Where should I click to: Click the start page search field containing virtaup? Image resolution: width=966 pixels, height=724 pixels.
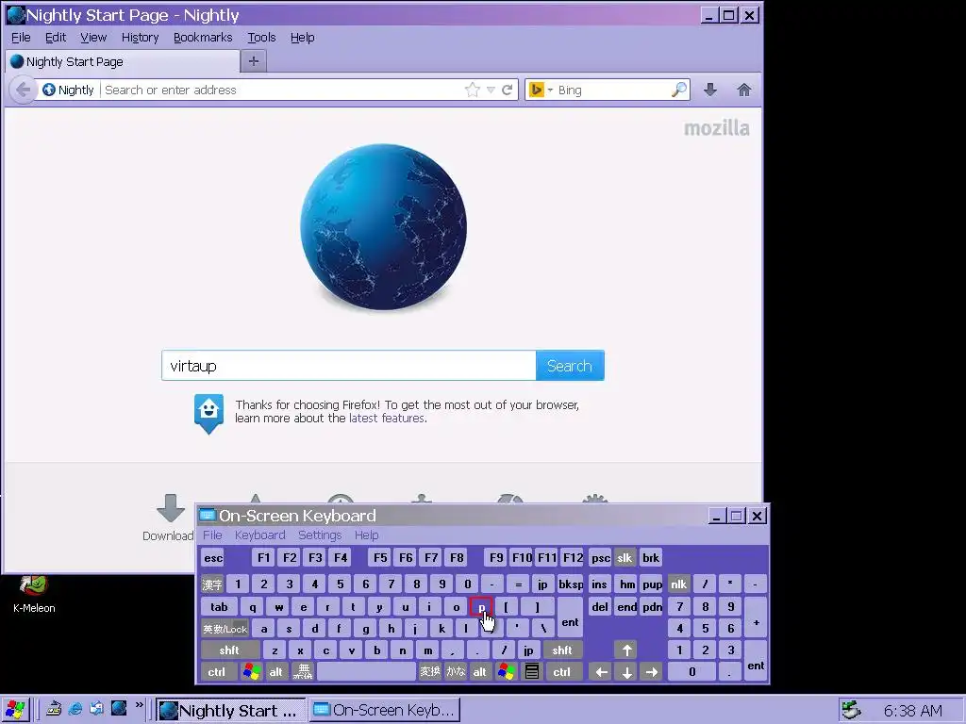(349, 366)
